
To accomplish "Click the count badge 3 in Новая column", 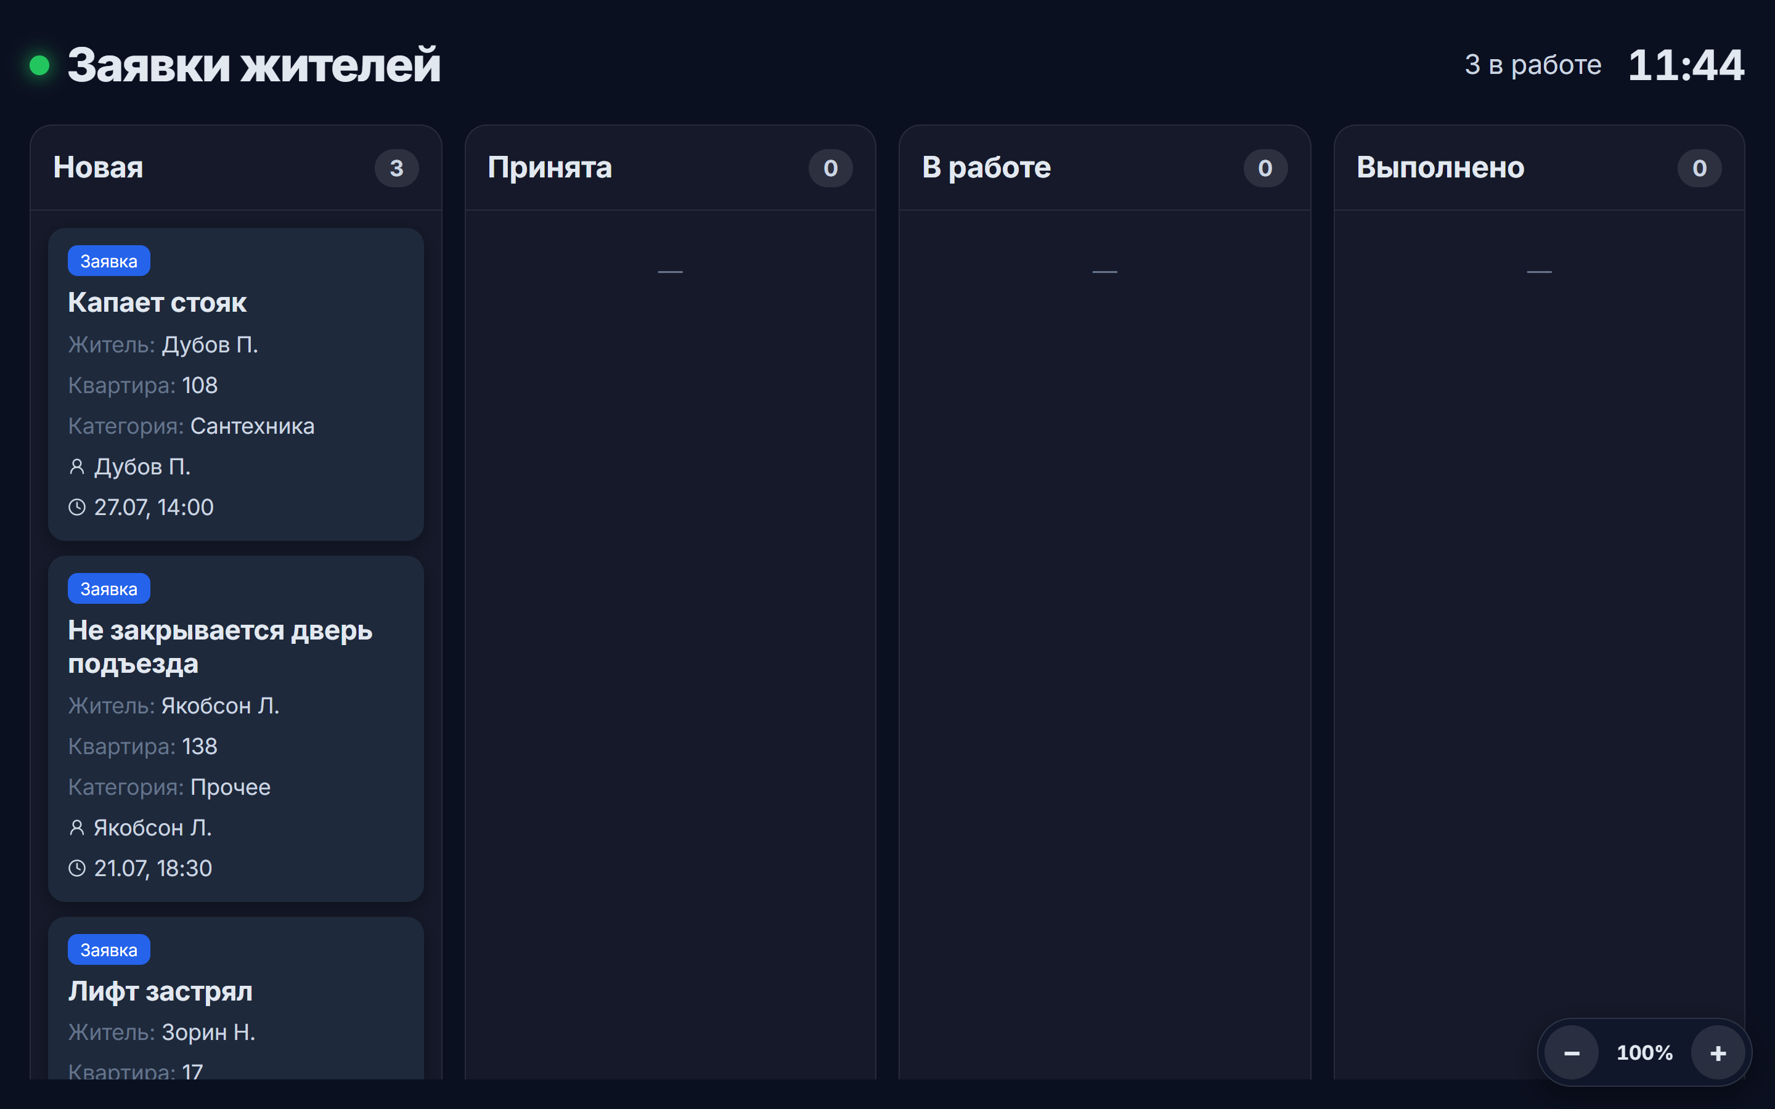I will point(397,168).
